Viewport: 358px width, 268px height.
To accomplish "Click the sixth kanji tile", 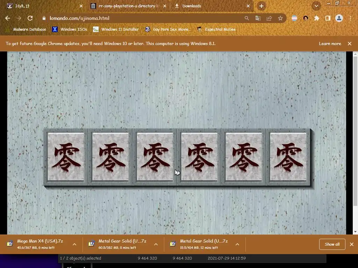I will coord(288,157).
